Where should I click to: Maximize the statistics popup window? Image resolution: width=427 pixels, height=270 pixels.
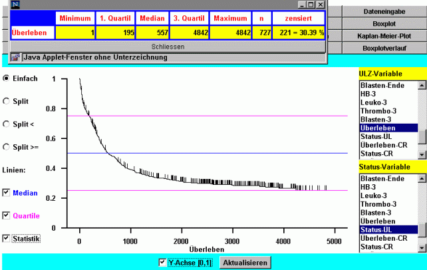(x=312, y=4)
